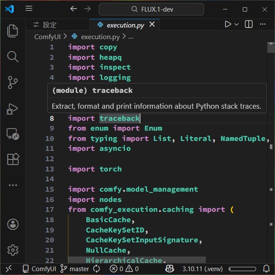The image size is (275, 275).
Task: Run the Python file with play button
Action: (228, 24)
